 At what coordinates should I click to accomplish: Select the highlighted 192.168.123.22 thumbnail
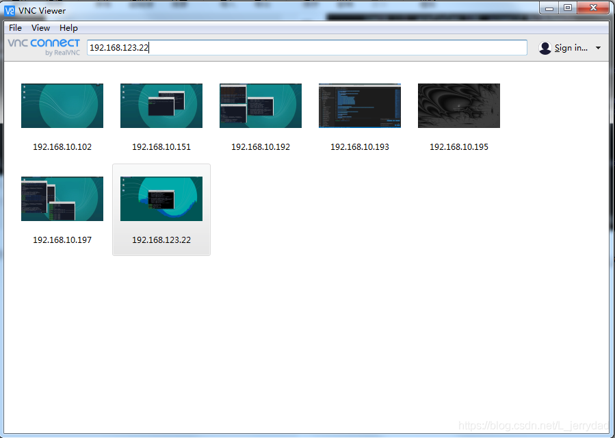click(x=161, y=198)
